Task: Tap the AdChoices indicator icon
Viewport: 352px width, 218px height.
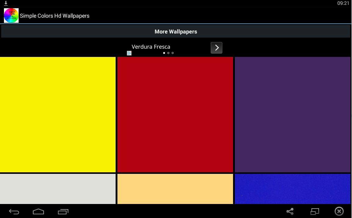Action: (129, 53)
